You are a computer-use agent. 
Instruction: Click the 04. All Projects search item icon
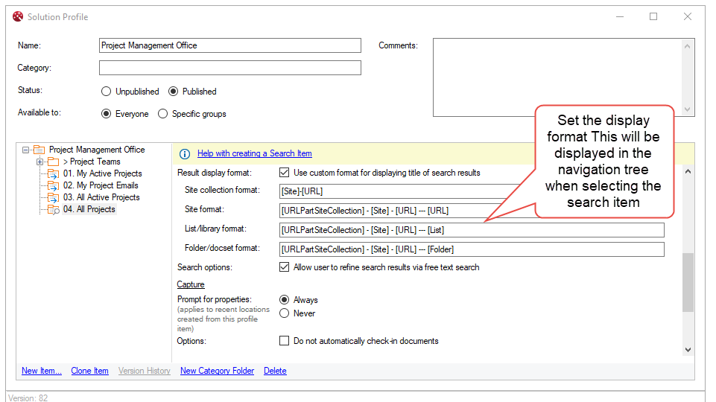click(x=53, y=210)
